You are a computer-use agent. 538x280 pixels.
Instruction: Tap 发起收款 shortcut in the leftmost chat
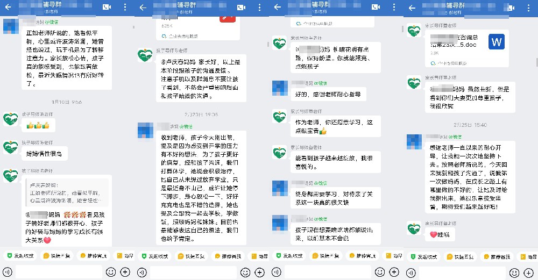pyautogui.click(x=20, y=256)
